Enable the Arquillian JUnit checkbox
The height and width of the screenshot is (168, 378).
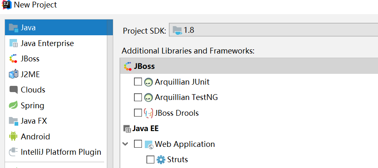138,82
